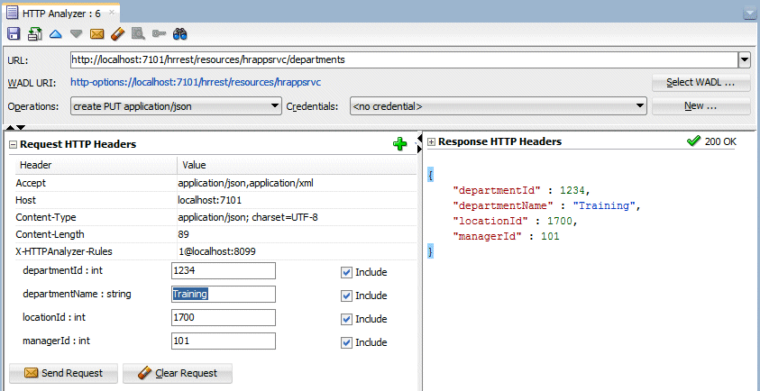Click the departmentName field containing Training
760x391 pixels.
click(224, 294)
